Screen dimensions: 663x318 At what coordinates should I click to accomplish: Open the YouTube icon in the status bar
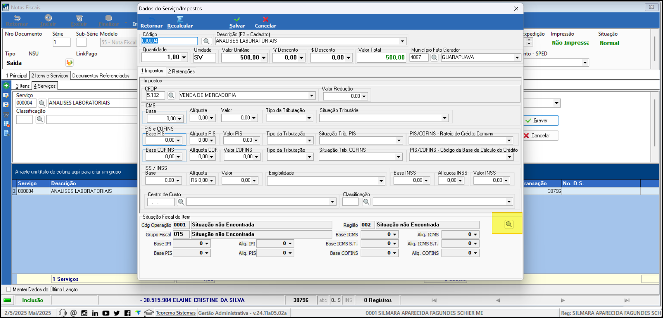point(106,313)
